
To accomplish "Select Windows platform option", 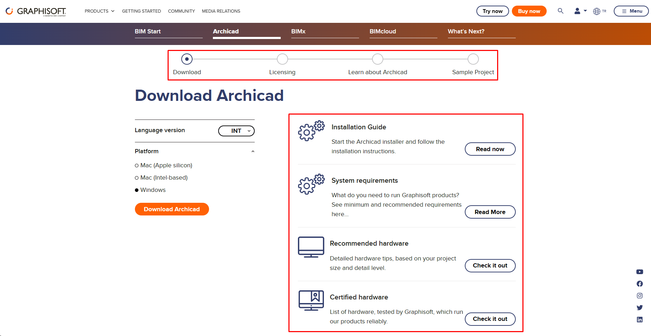I will [x=150, y=190].
